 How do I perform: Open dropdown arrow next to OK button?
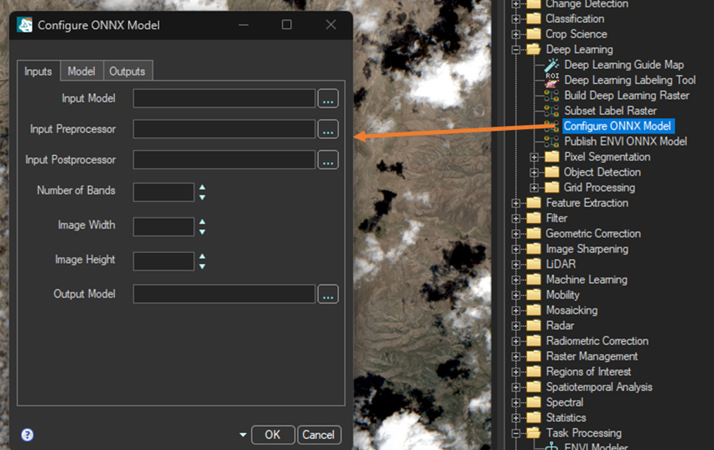tap(243, 434)
